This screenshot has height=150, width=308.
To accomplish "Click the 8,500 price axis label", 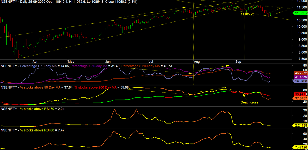I will [303, 46].
